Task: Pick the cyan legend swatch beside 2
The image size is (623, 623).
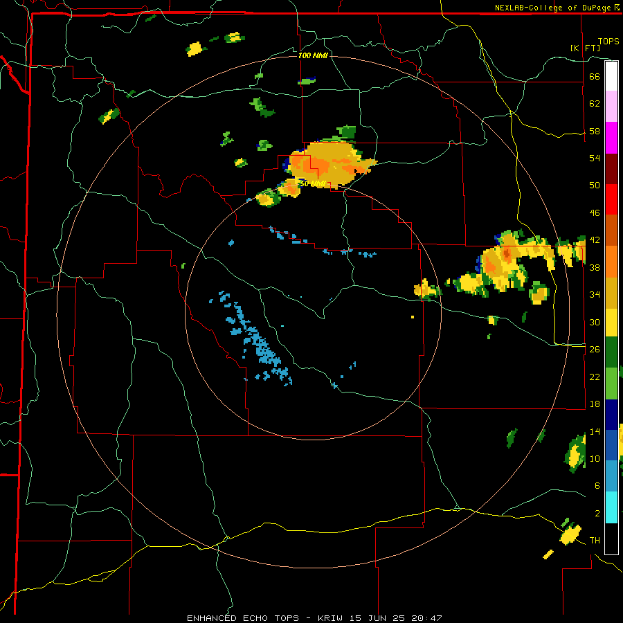Action: (611, 507)
